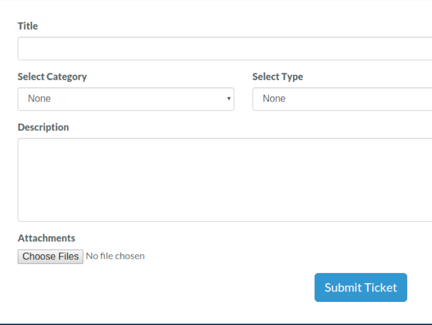
Task: Click the Submit Ticket button
Action: [x=361, y=287]
